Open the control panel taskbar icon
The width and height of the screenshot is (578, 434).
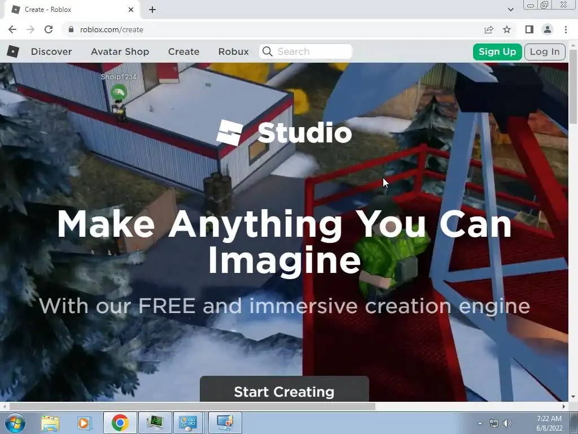188,423
